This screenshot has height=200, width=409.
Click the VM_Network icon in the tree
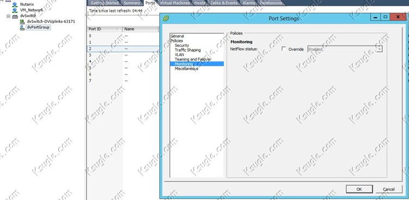(15, 10)
